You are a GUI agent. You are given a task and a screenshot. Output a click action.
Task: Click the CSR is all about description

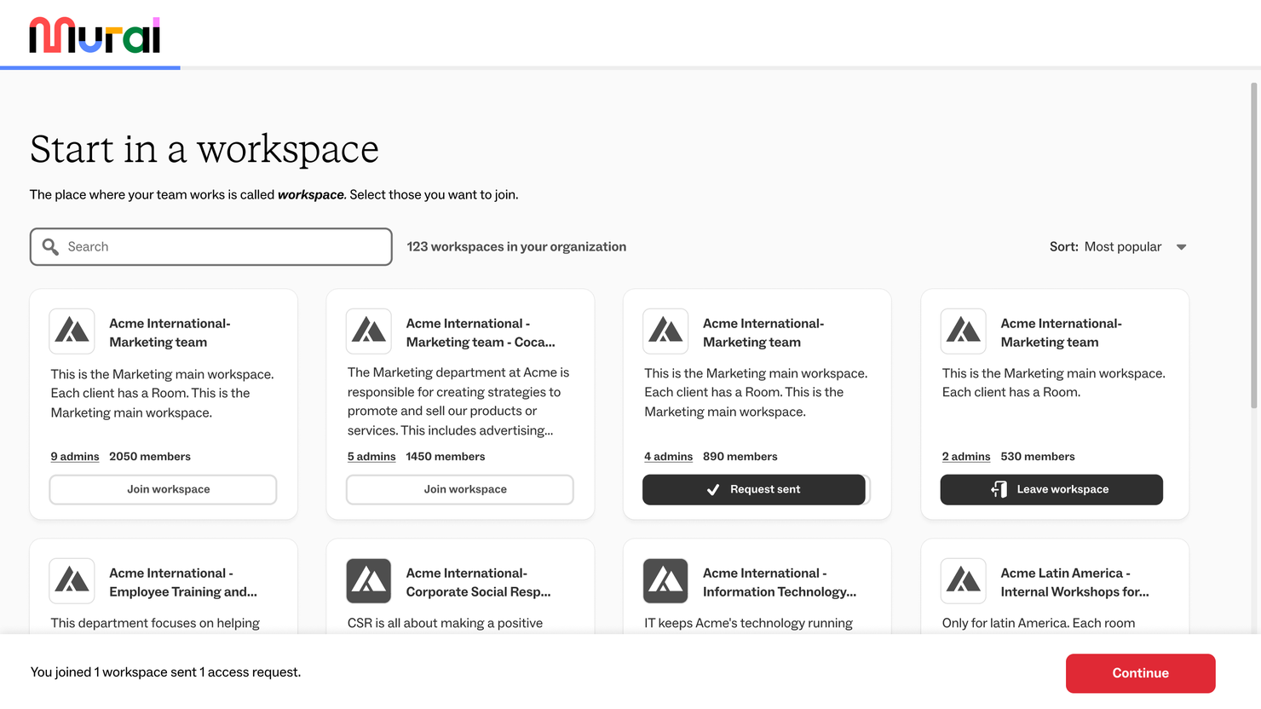point(445,623)
